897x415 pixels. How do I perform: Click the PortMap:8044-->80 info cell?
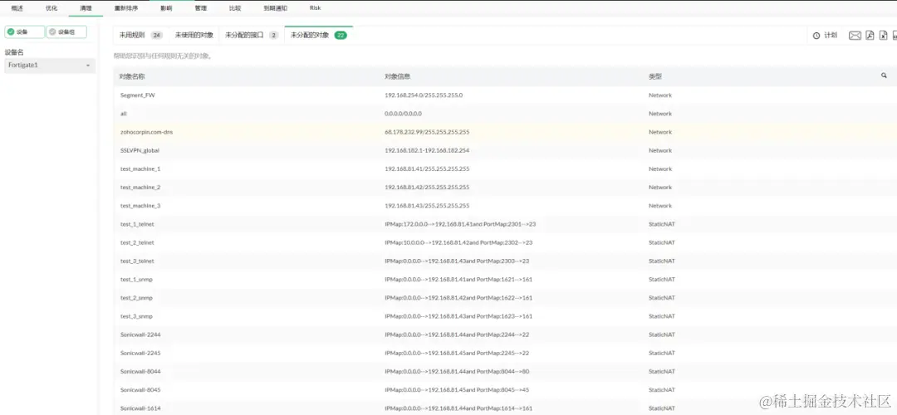[457, 372]
